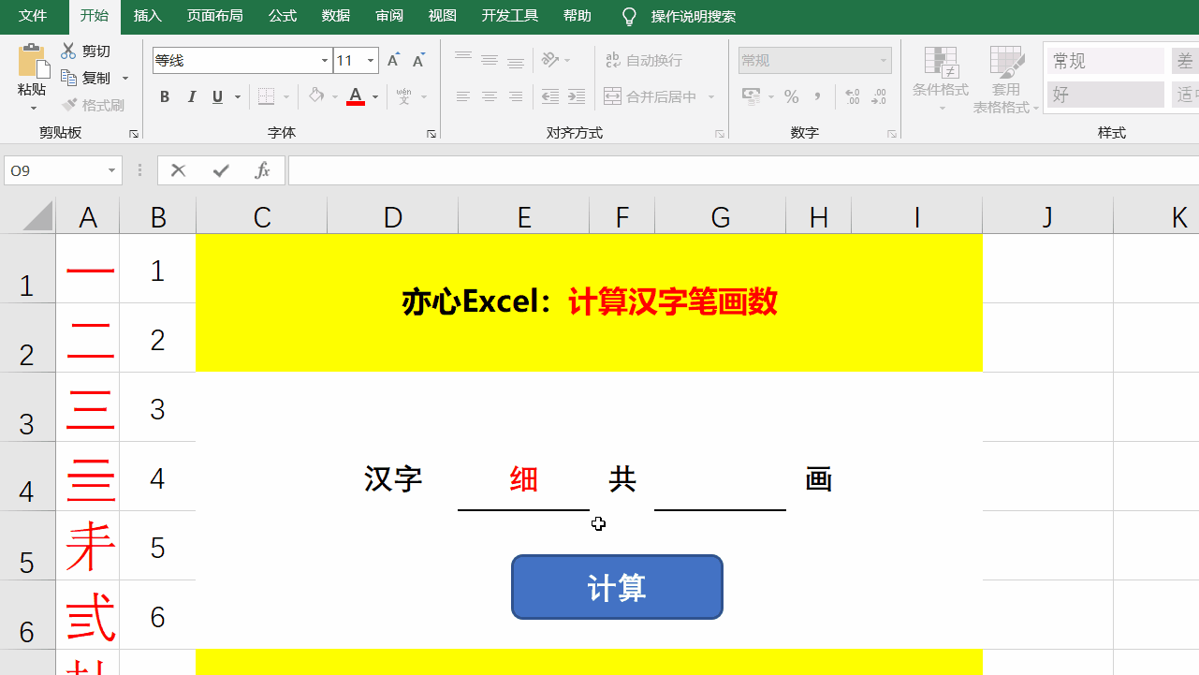Click the center text icon

(x=489, y=96)
